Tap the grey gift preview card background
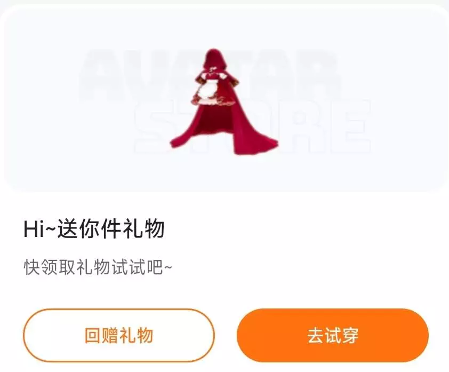The height and width of the screenshot is (372, 449). [224, 99]
